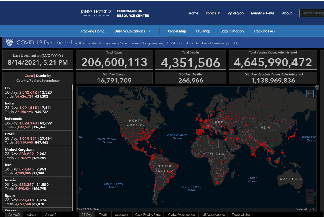Click 28-Day Deaths value 266,966
This screenshot has width=324, height=217.
191,81
